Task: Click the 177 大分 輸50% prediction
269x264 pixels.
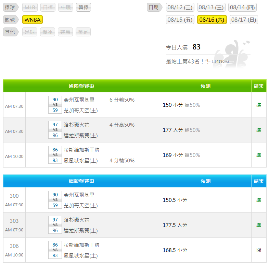Action: click(x=181, y=130)
